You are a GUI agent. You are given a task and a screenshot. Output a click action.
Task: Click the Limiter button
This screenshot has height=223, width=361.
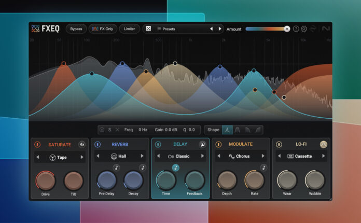(129, 29)
